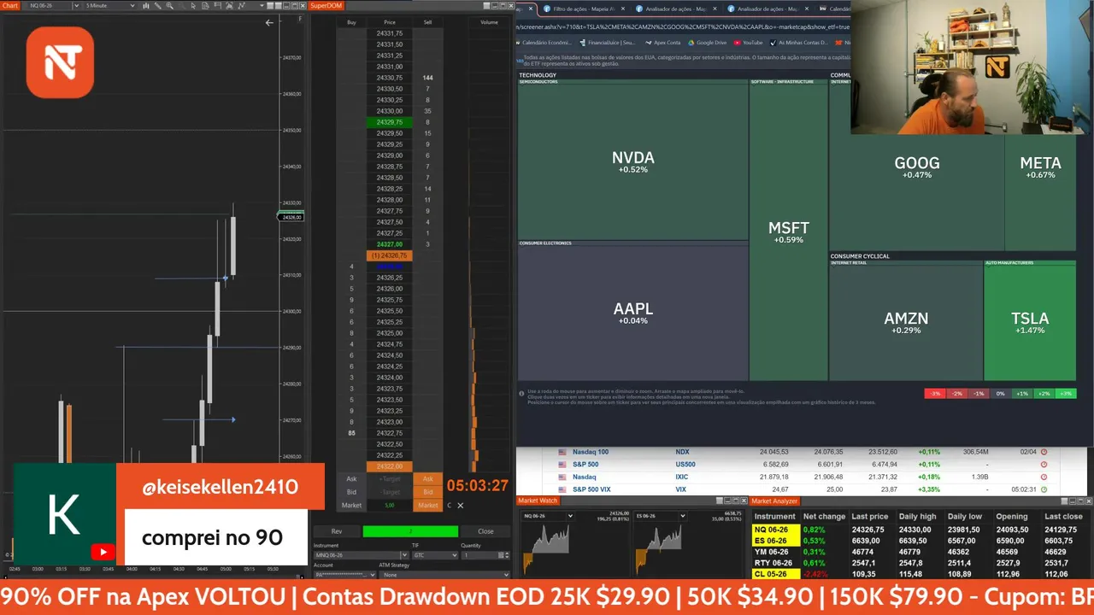Click buy Bid button in SuperDOM
Viewport: 1094px width, 615px height.
click(351, 492)
